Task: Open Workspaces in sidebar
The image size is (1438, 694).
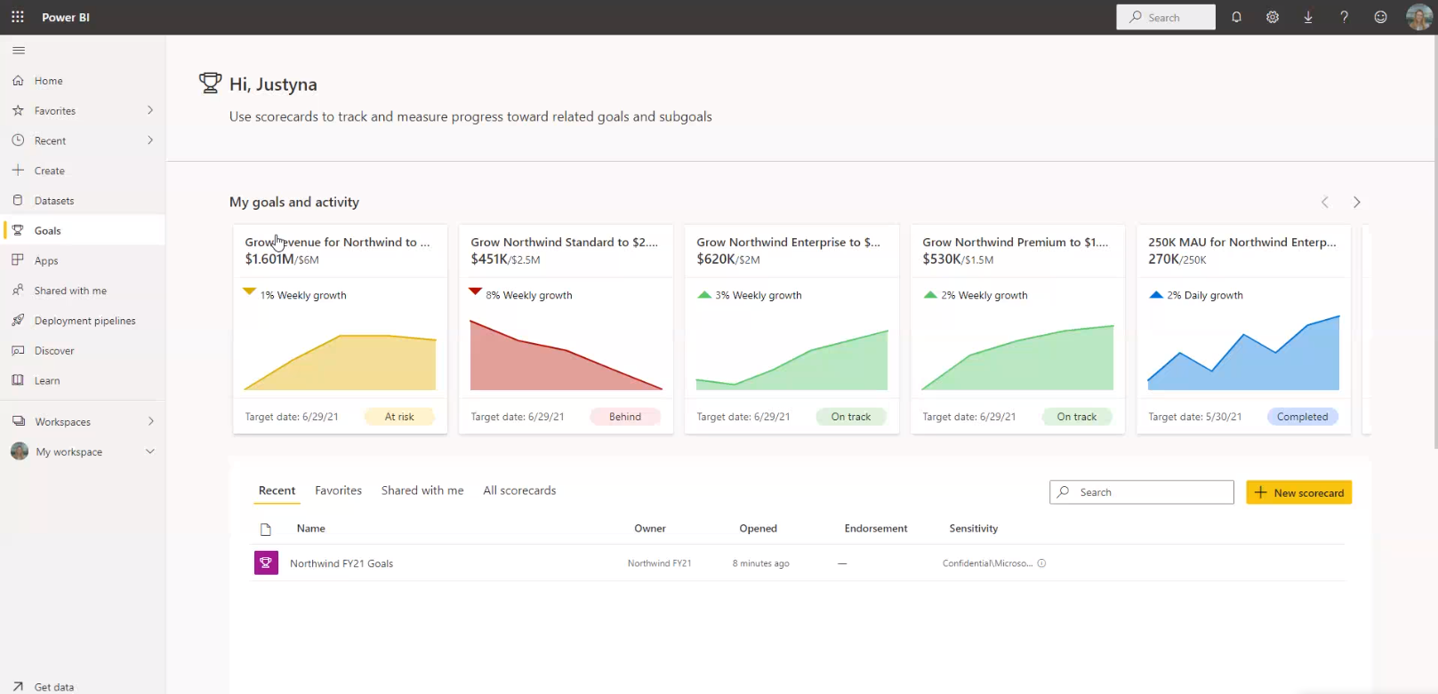Action: point(83,422)
